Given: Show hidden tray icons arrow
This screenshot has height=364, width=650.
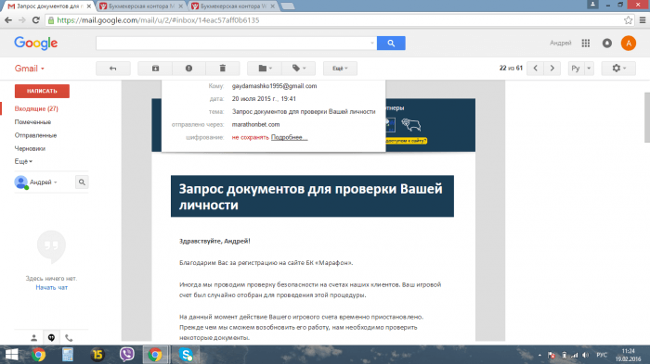Looking at the screenshot, I should pyautogui.click(x=539, y=355).
